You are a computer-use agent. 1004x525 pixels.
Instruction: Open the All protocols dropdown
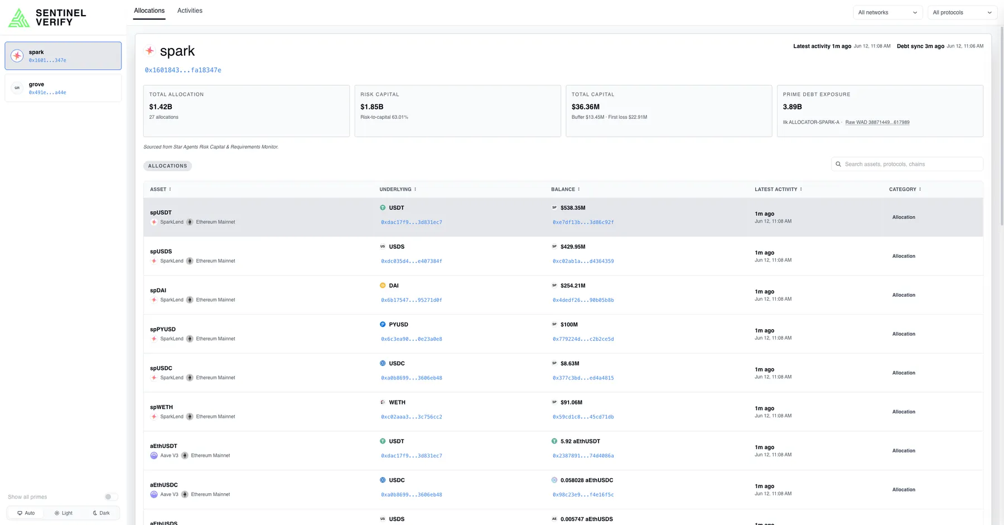point(963,12)
